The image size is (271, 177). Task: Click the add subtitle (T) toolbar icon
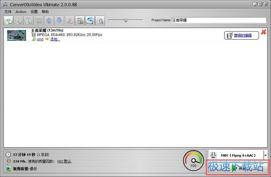(x=29, y=21)
